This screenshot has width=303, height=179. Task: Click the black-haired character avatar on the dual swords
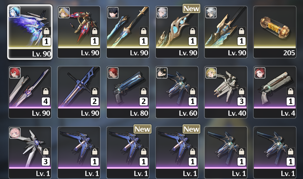pos(113,13)
